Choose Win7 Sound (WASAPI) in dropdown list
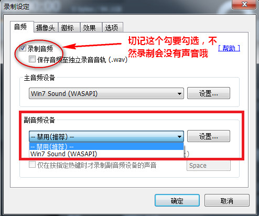 point(106,154)
